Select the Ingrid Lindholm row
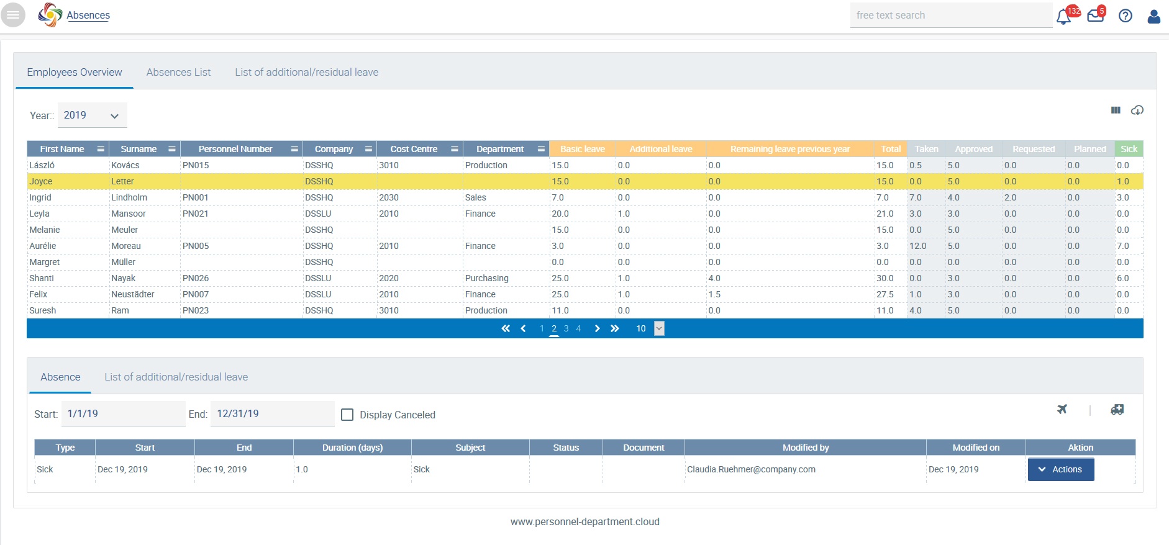This screenshot has height=545, width=1169. (x=584, y=197)
